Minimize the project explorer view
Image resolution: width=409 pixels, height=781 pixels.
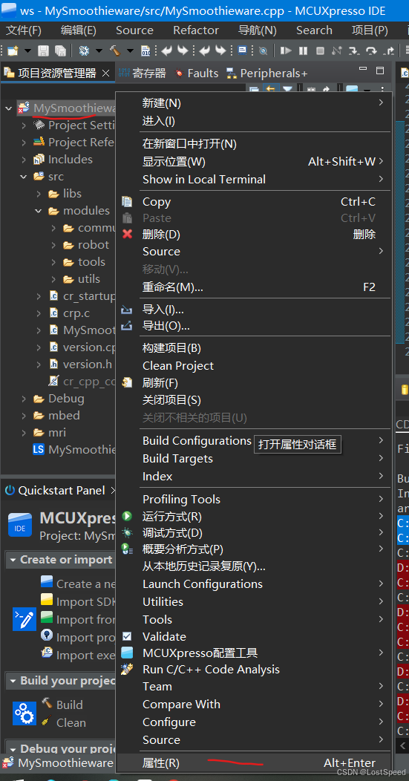364,71
